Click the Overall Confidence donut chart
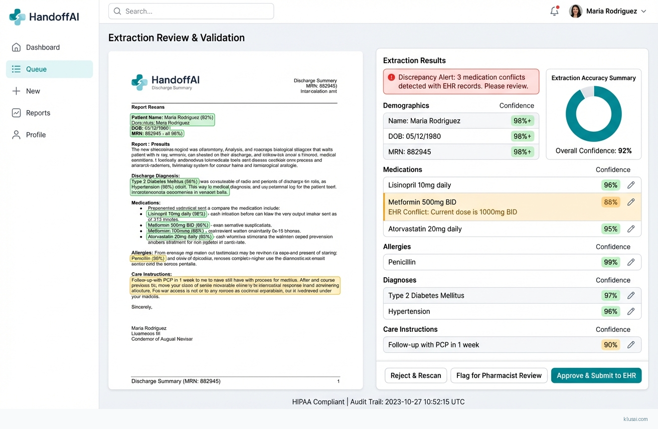Screen dimensions: 658x429 [x=593, y=114]
